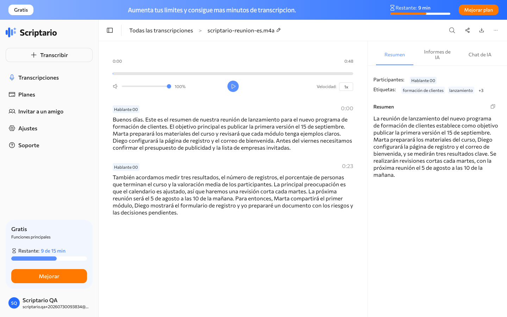
Task: Copy the summary with the copy icon
Action: [x=493, y=106]
